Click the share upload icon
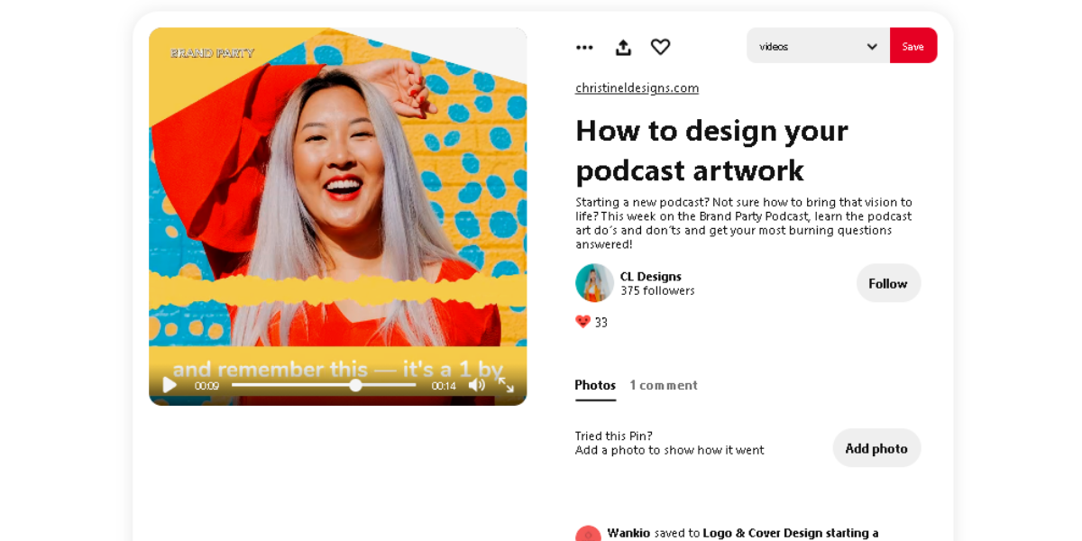Viewport: 1082px width, 541px height. pos(623,47)
